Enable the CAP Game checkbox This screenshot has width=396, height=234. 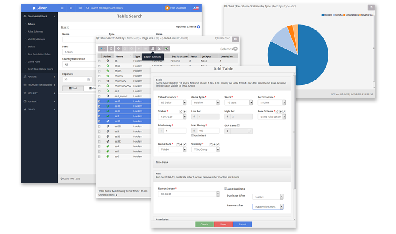238,125
